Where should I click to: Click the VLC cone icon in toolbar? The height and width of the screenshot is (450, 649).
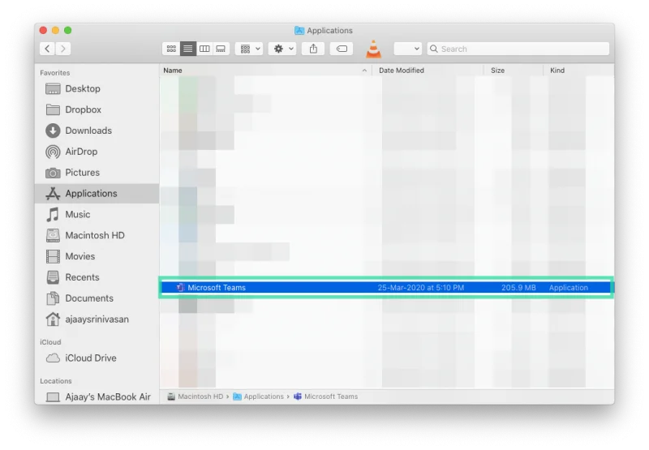pyautogui.click(x=373, y=49)
